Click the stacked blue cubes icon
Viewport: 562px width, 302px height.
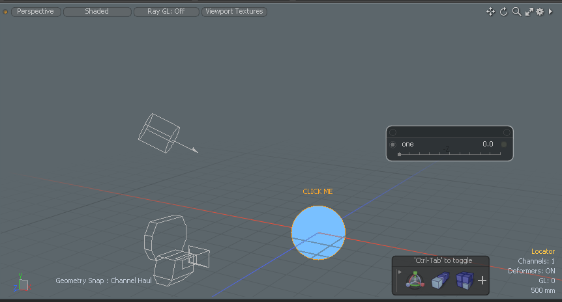point(464,281)
